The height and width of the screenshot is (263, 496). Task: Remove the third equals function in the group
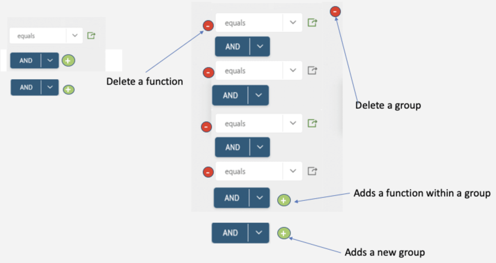[x=206, y=127]
